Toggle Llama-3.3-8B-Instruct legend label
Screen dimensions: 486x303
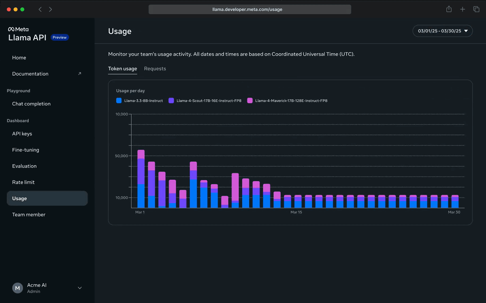tap(143, 101)
